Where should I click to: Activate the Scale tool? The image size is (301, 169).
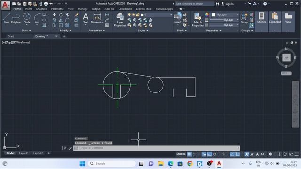click(61, 25)
